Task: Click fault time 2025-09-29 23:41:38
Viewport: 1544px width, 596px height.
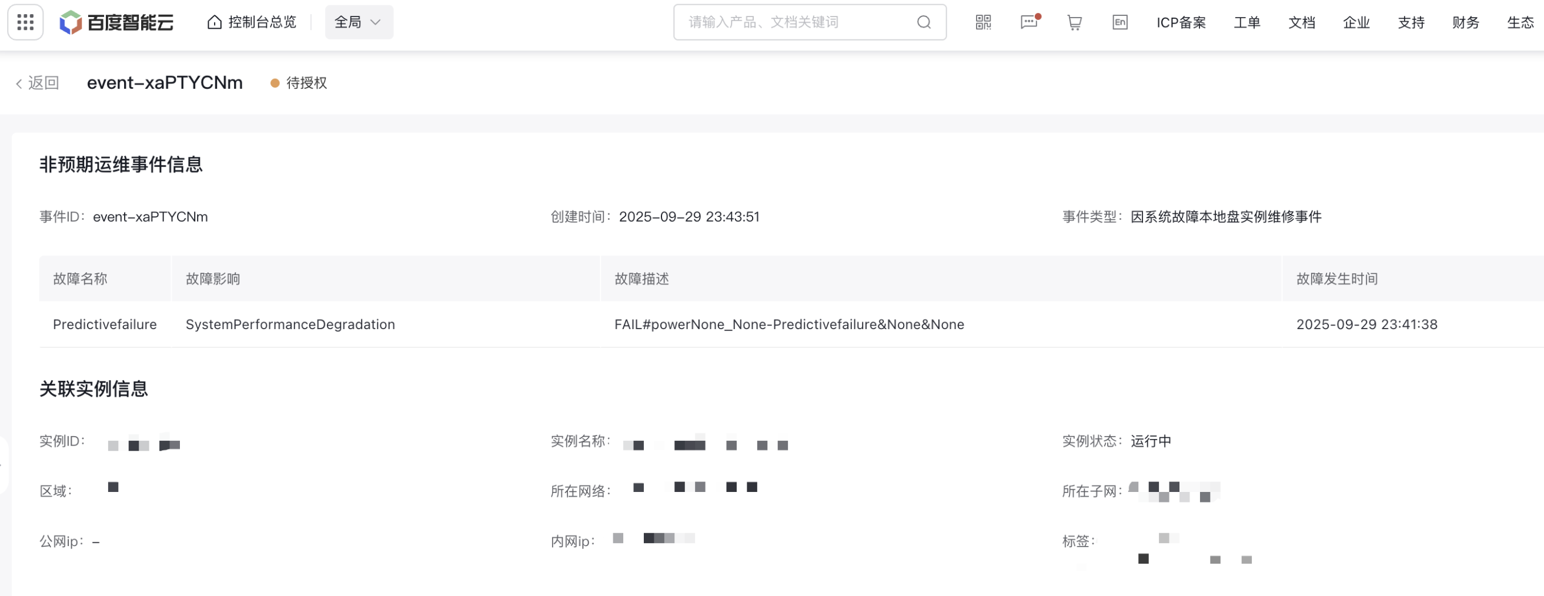Action: 1366,324
